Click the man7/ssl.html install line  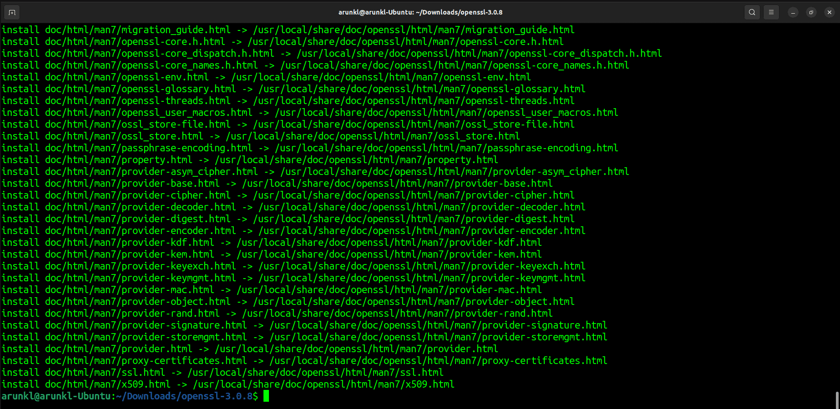[223, 373]
